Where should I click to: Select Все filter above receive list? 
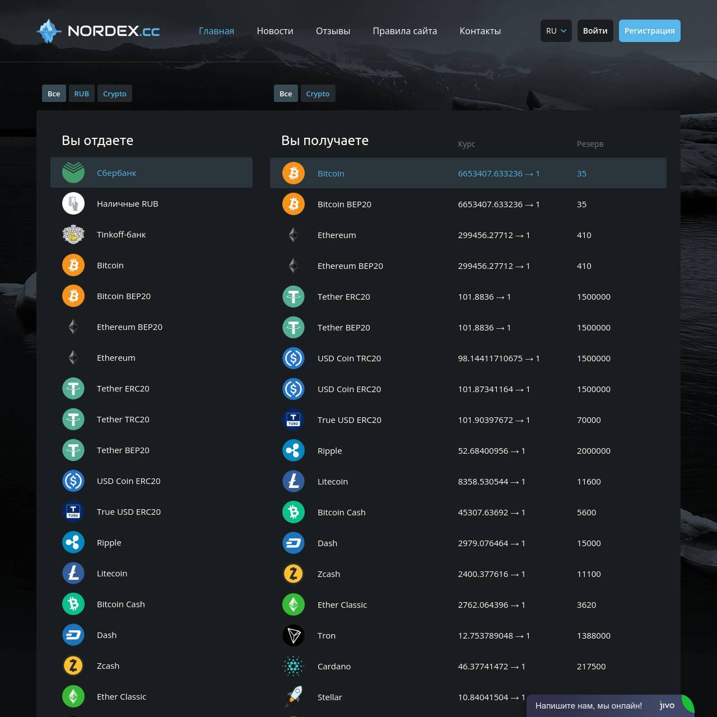286,94
